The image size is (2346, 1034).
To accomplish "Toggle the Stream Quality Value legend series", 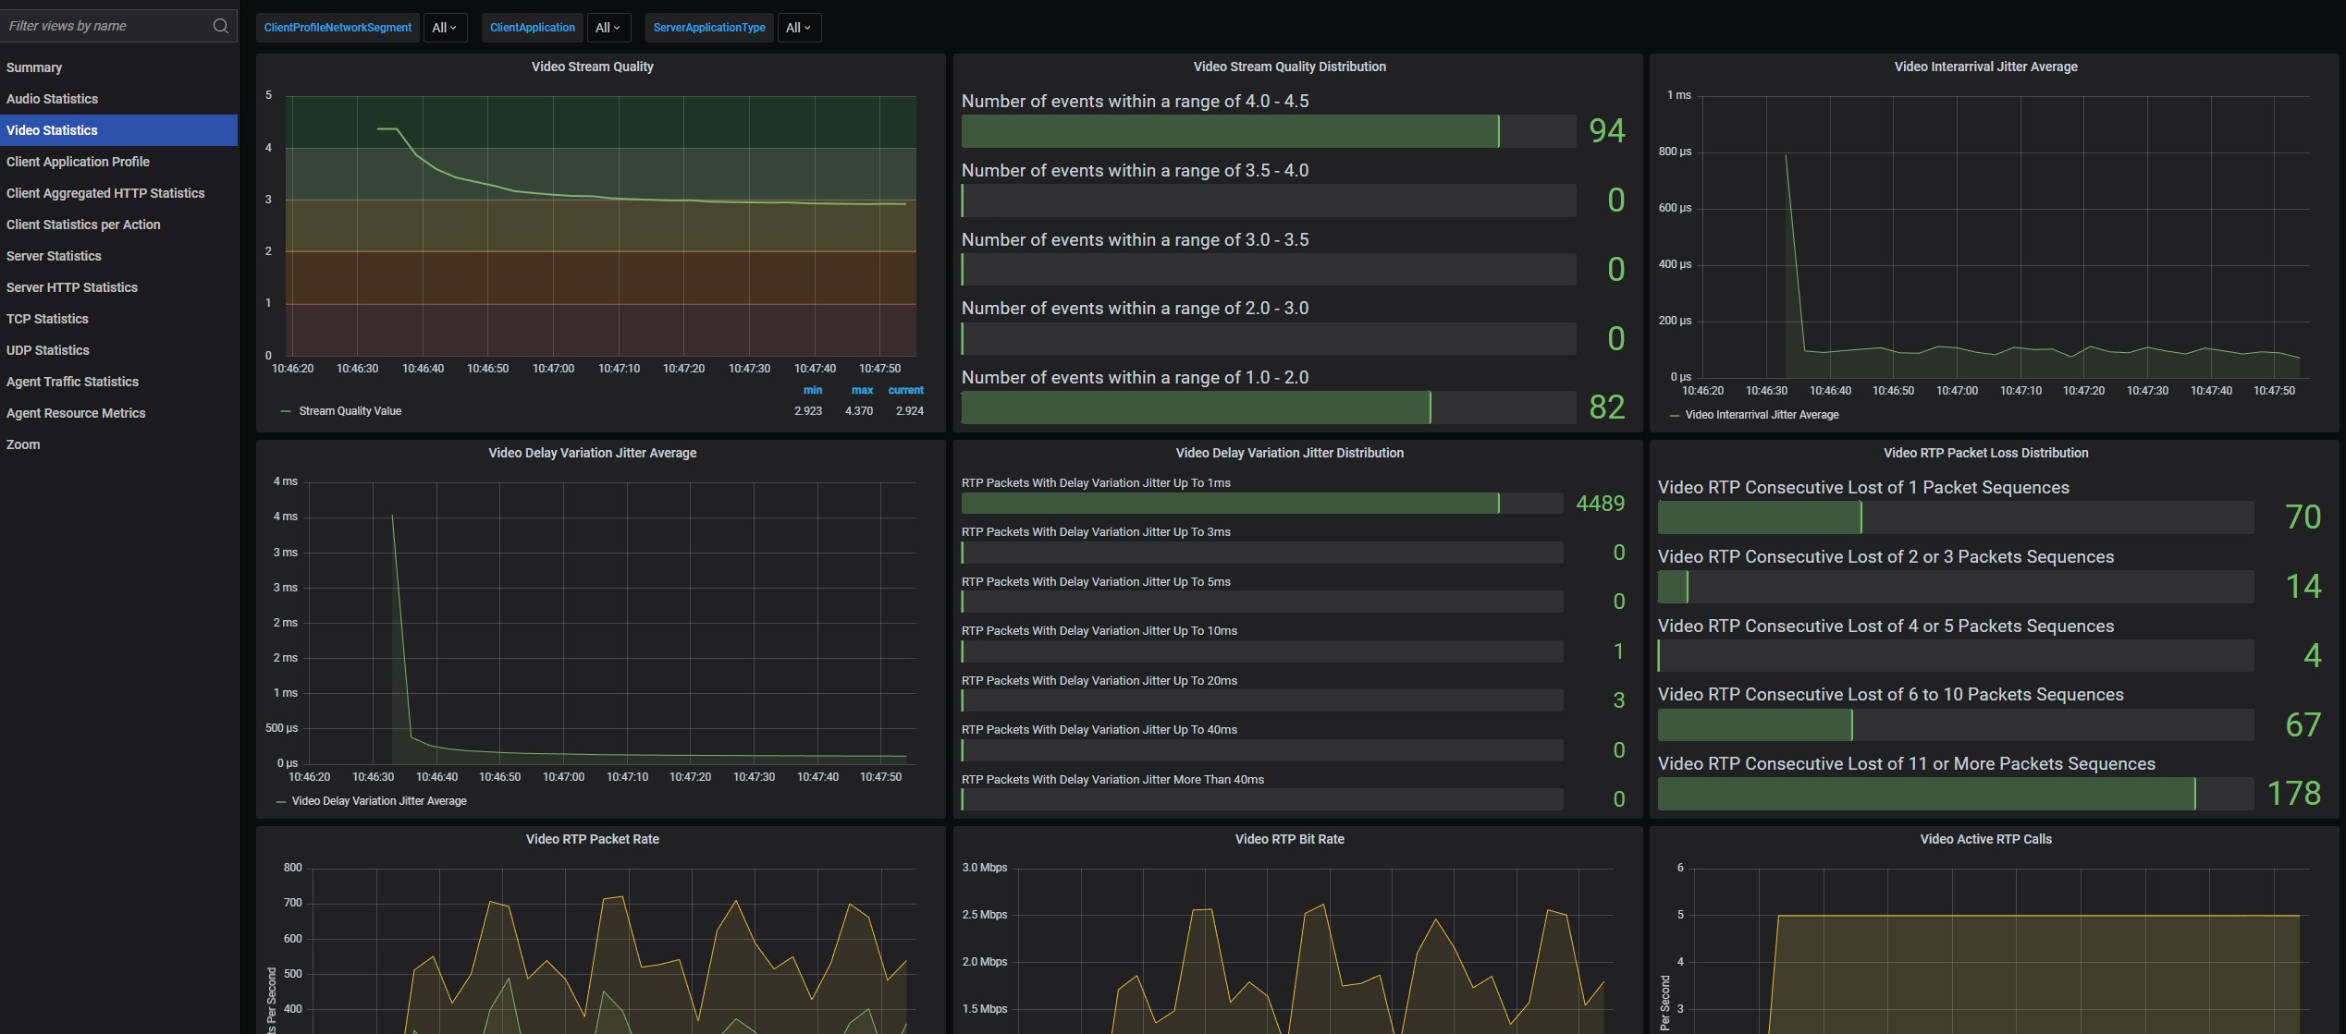I will pyautogui.click(x=350, y=411).
